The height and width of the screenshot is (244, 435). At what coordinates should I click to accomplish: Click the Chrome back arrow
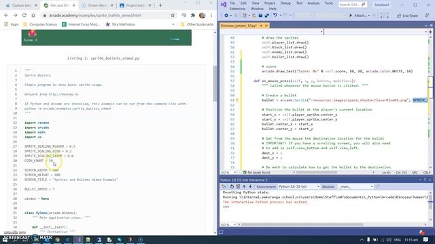(x=6, y=16)
